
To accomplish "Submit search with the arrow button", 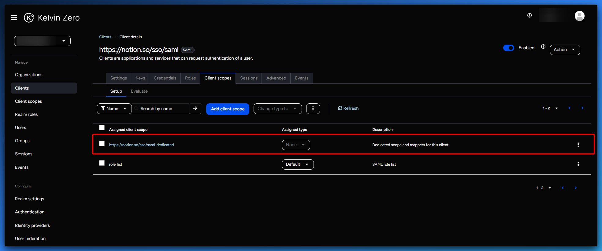I will click(195, 109).
